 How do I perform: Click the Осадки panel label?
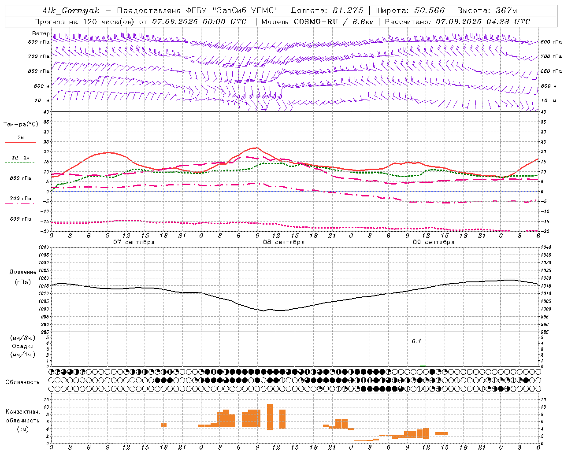(x=23, y=346)
